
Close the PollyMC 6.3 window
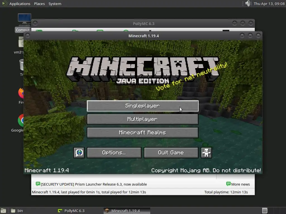pos(251,23)
